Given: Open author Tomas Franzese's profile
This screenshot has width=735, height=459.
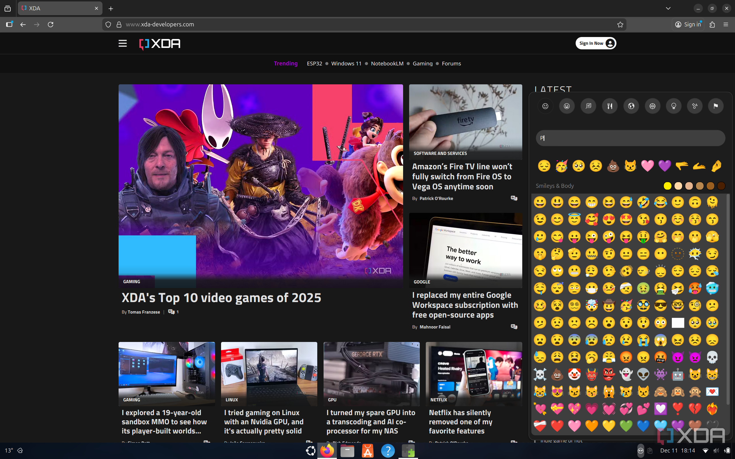Looking at the screenshot, I should (x=144, y=312).
